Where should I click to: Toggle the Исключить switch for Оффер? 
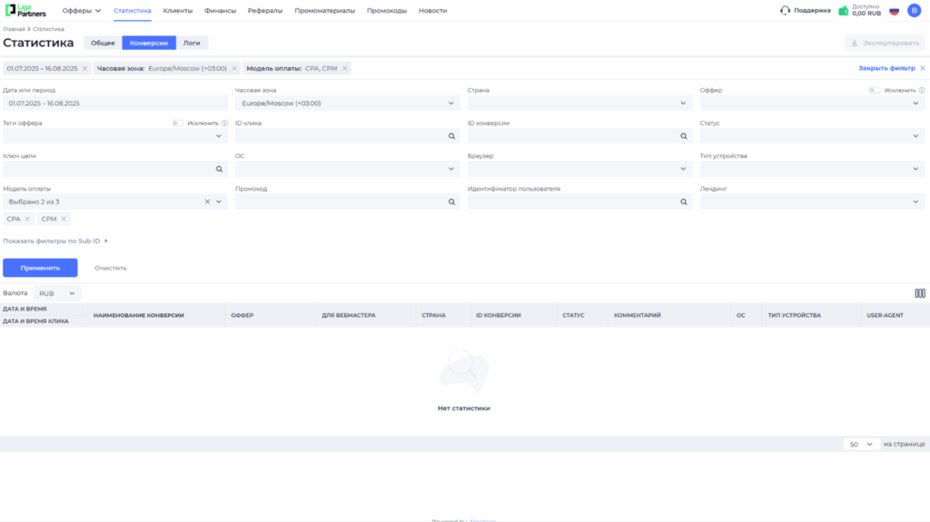pos(874,91)
